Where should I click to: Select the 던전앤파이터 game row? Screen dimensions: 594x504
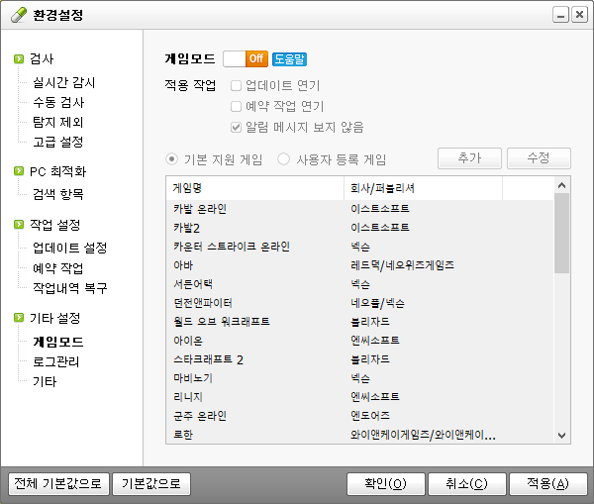point(360,303)
